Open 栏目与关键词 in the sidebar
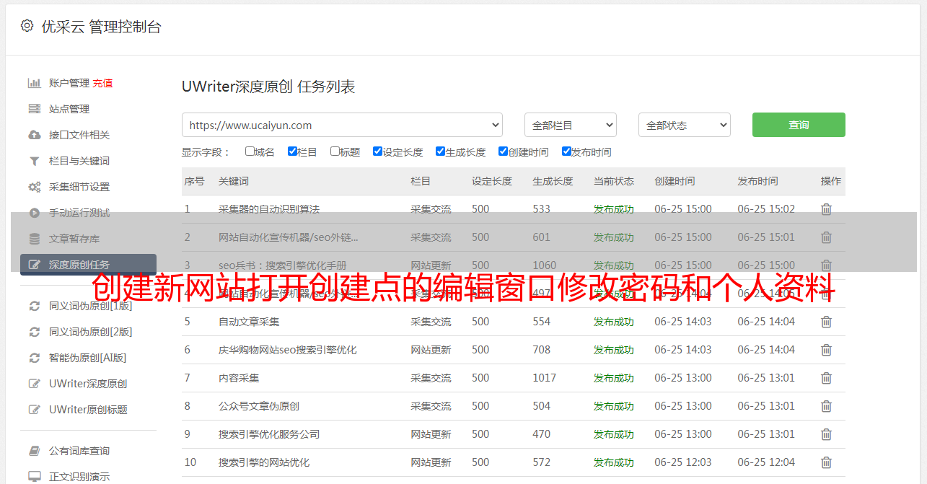Screen dimensions: 927x484 [79, 161]
